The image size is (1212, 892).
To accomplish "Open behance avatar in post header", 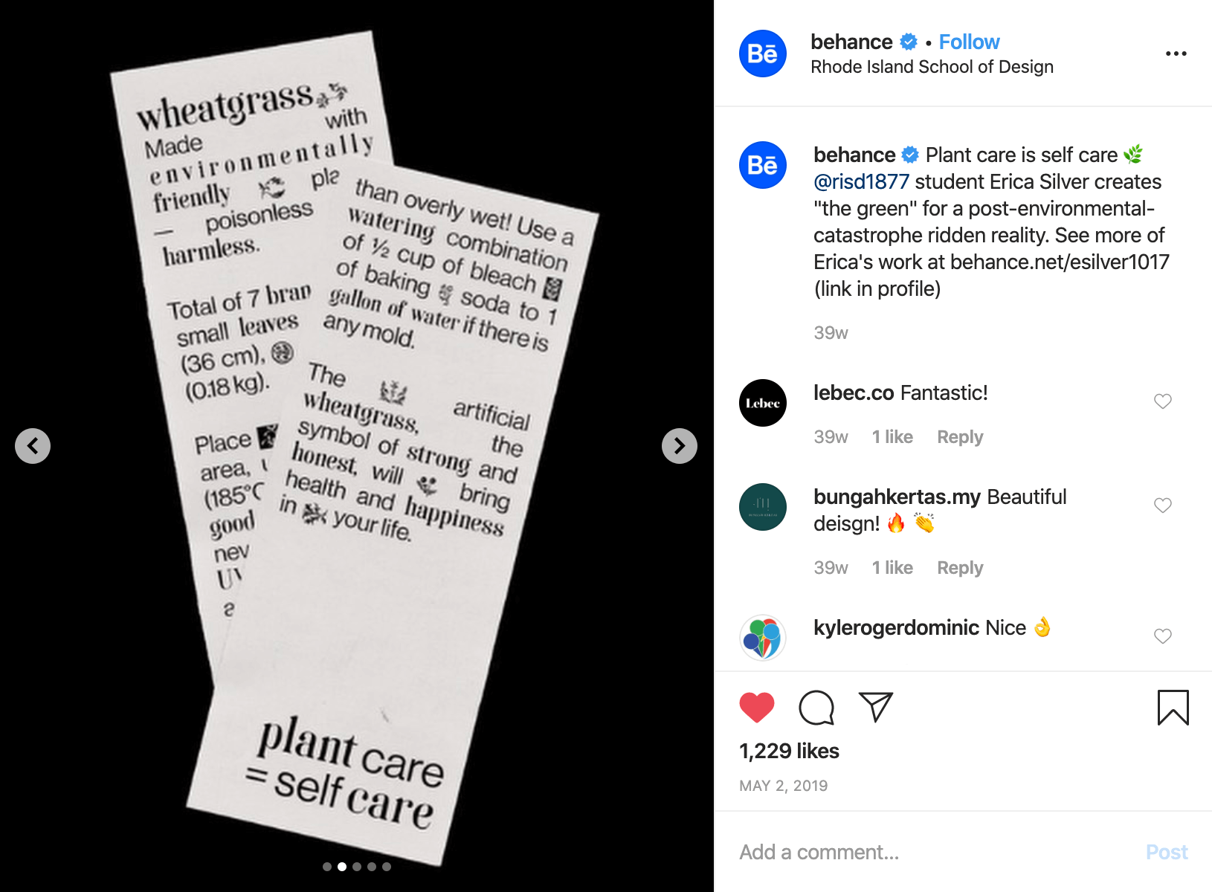I will coord(763,54).
